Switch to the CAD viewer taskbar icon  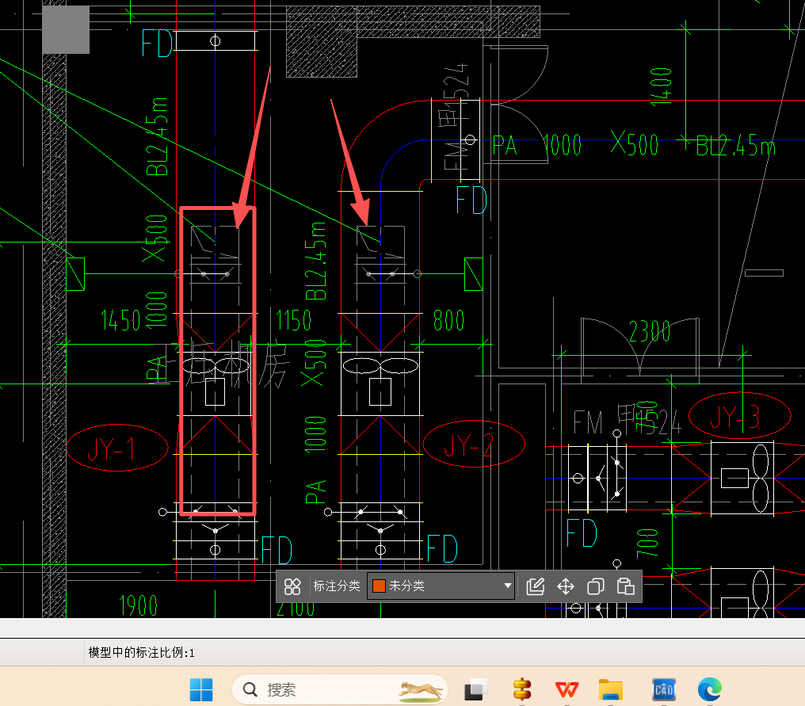[x=664, y=689]
